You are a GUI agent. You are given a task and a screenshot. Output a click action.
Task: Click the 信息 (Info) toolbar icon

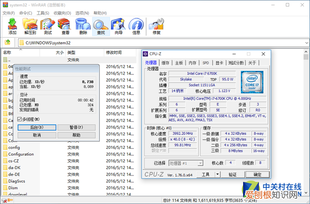[136, 26]
